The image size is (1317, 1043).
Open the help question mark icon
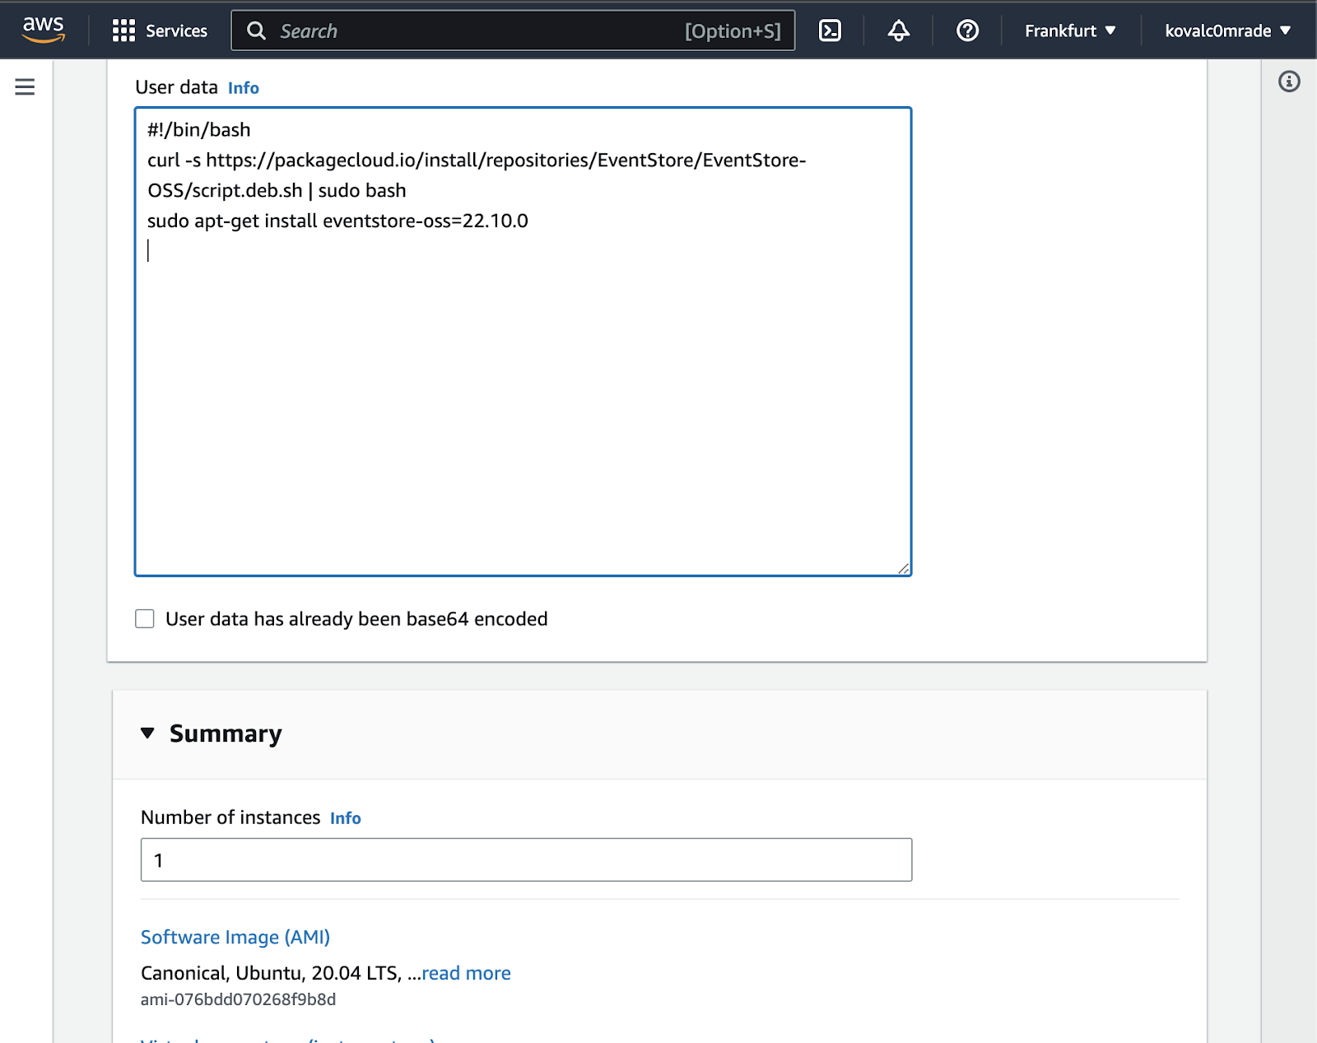(x=967, y=30)
